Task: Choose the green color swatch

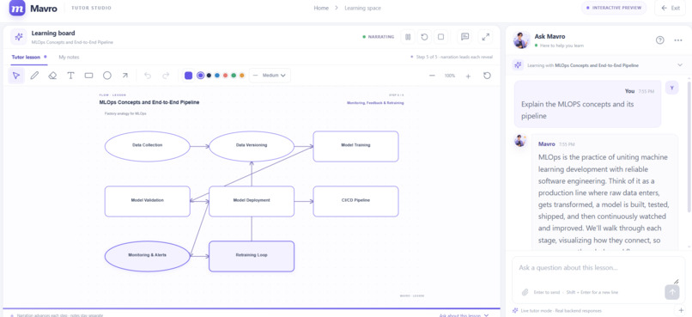Action: pyautogui.click(x=234, y=76)
